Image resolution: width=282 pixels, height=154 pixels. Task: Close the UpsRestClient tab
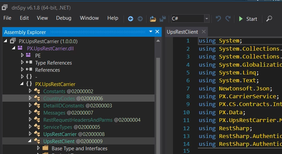tap(204, 32)
